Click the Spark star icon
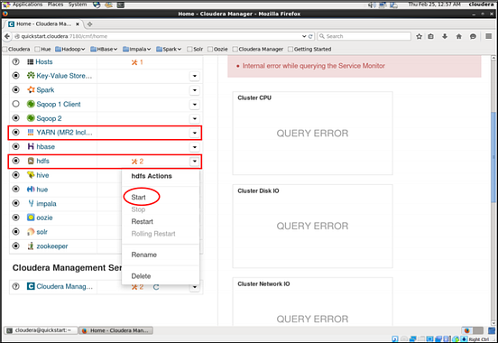 (31, 90)
